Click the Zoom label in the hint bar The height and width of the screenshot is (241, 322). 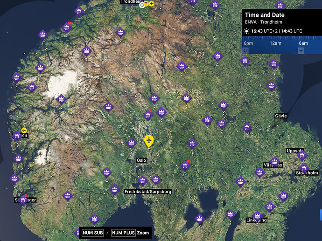pos(143,233)
